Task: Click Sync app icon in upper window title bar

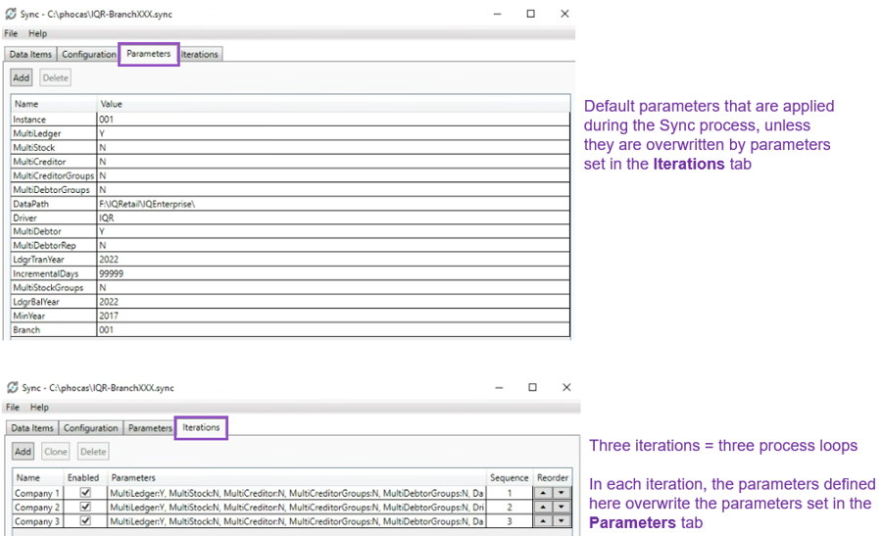Action: (12, 15)
